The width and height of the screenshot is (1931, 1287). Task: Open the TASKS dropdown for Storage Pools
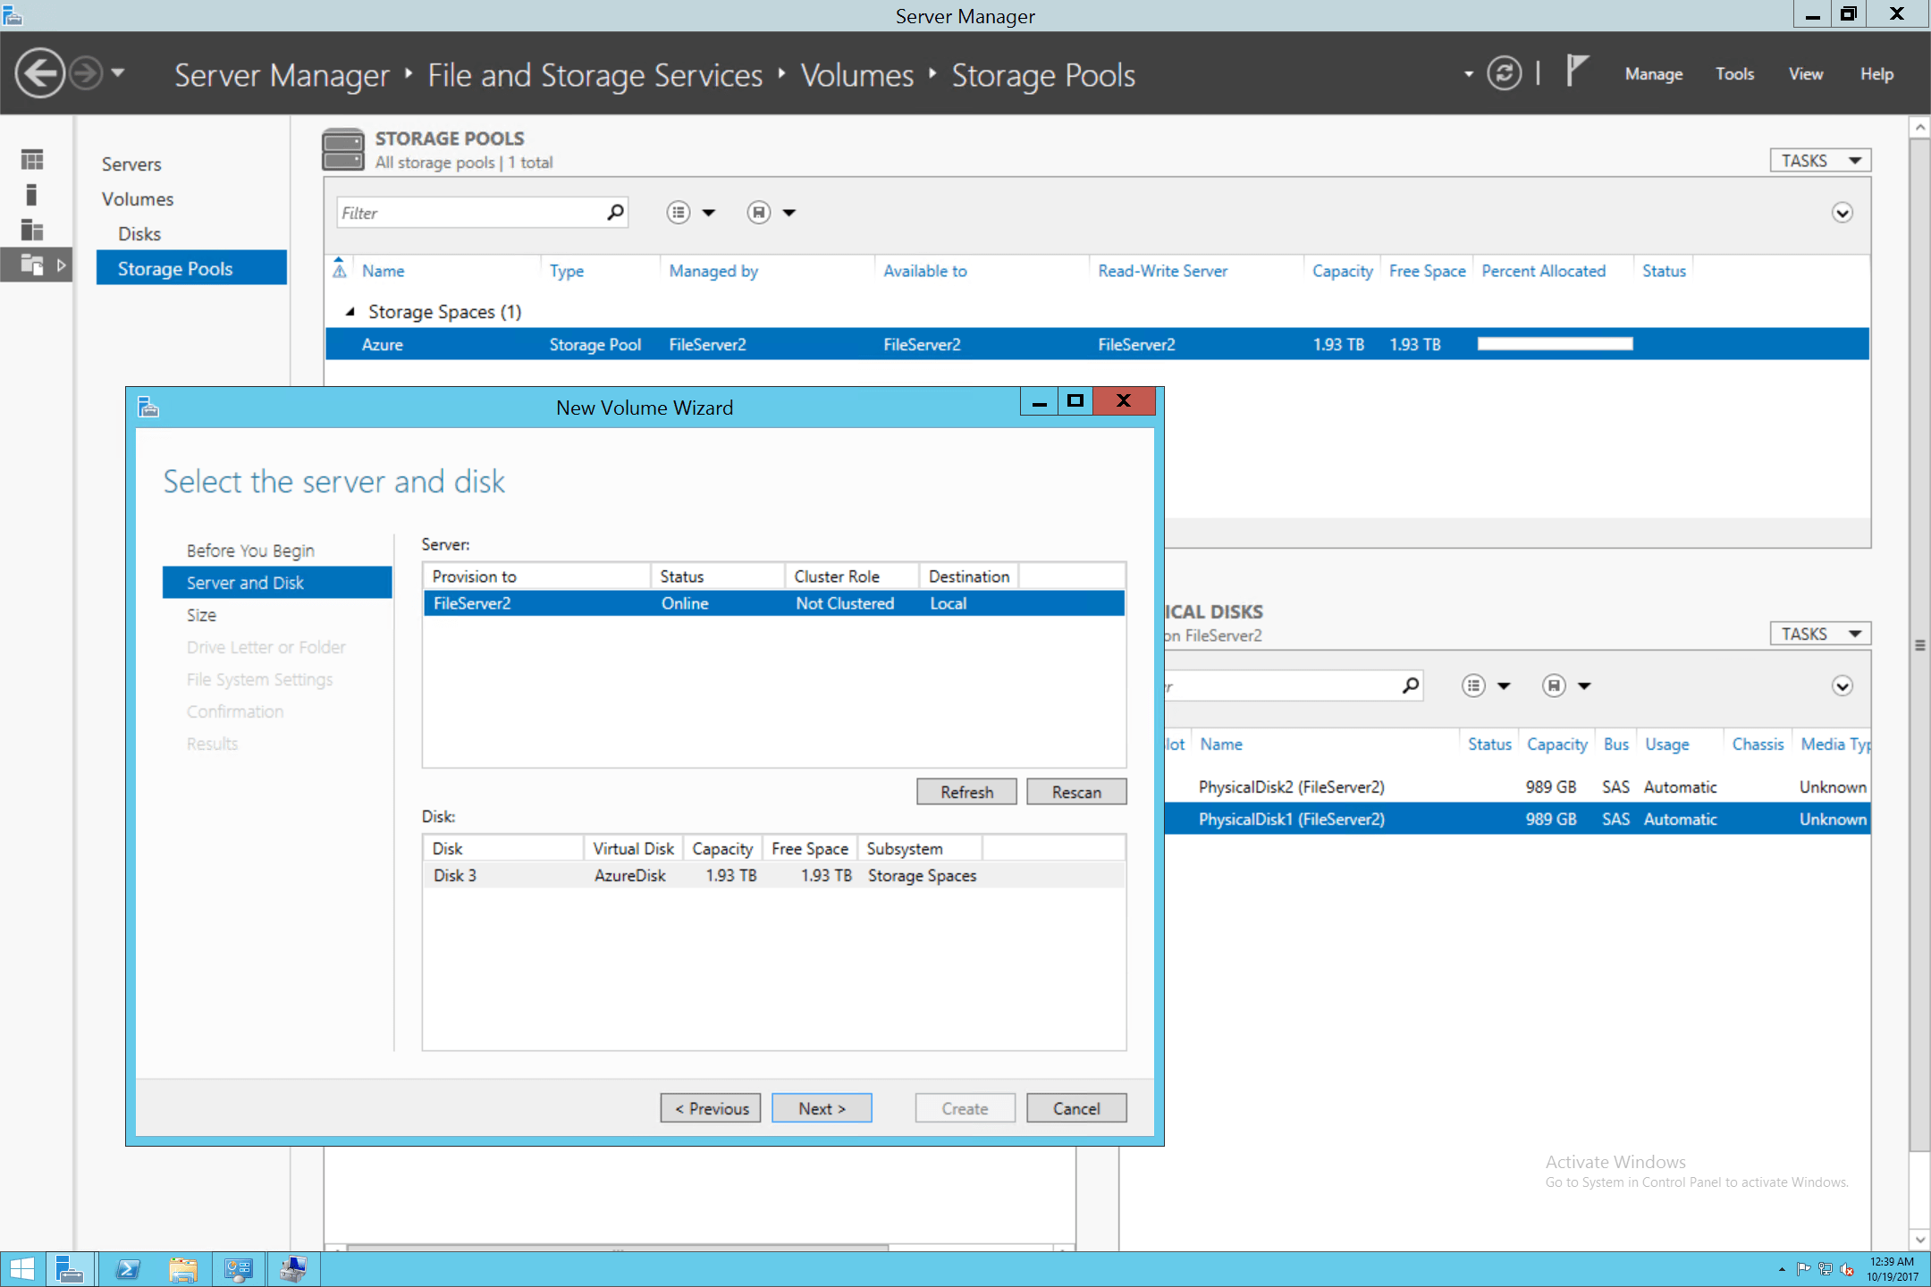point(1819,159)
